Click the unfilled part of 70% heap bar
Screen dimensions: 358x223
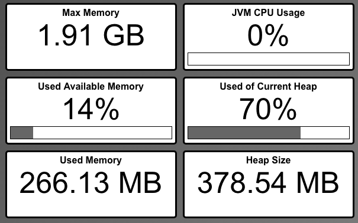tap(325, 133)
